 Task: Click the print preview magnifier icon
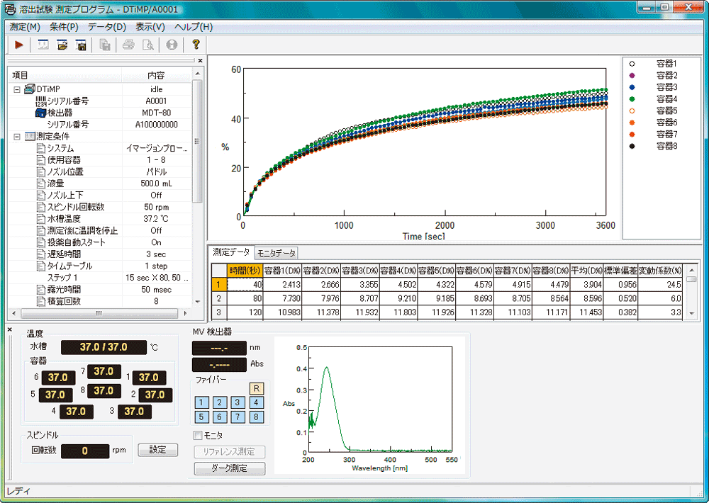[148, 45]
